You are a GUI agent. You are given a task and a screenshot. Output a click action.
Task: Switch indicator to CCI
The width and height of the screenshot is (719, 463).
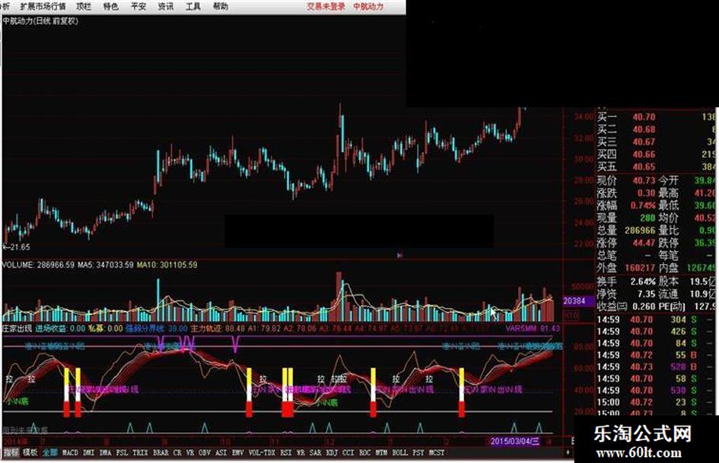(348, 452)
